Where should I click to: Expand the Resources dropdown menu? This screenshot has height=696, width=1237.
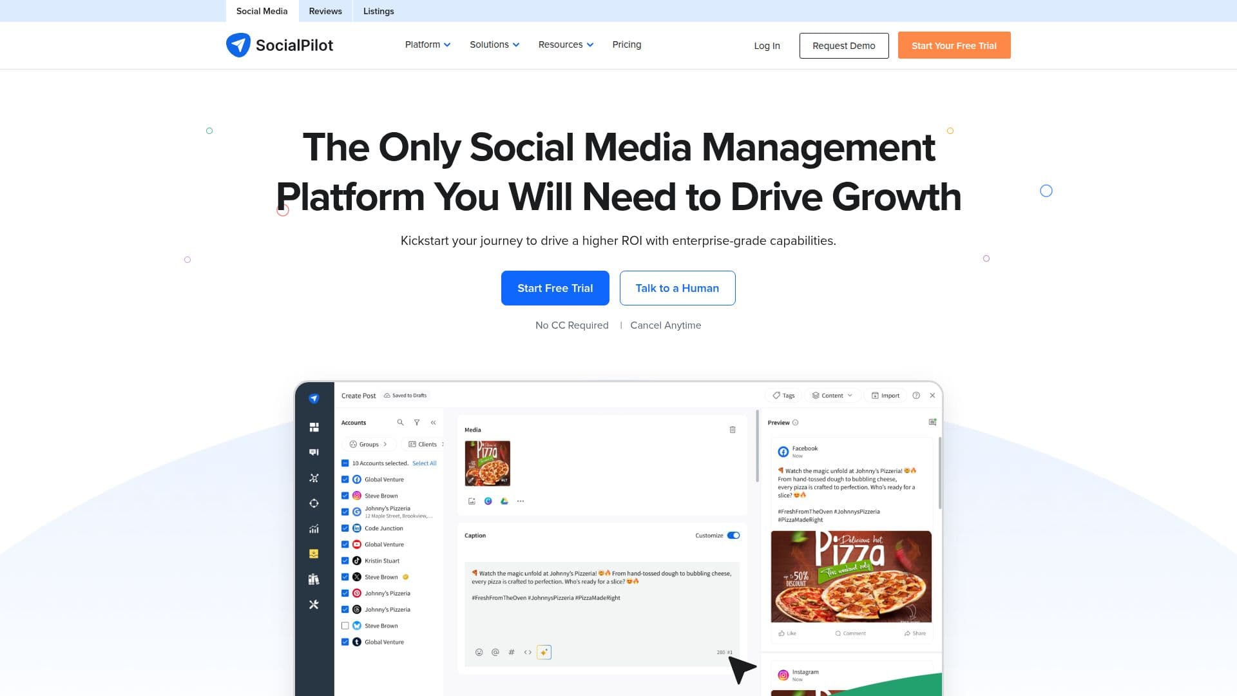[x=566, y=44]
